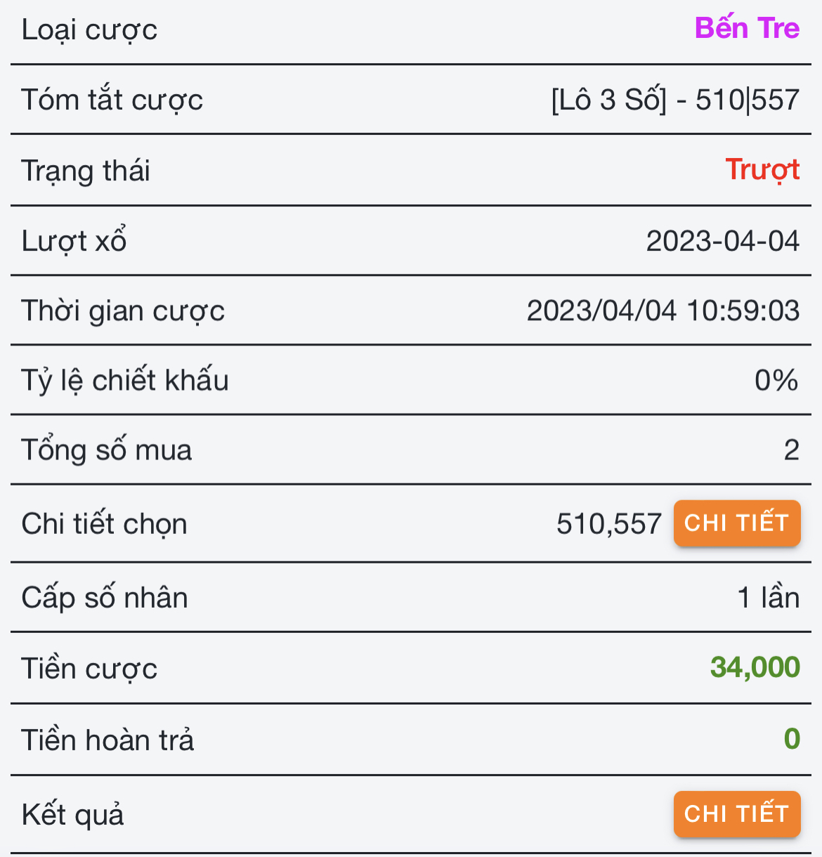Click the bet time 2023/04/04 10:59:03
Viewport: 822px width, 857px height.
click(x=663, y=310)
